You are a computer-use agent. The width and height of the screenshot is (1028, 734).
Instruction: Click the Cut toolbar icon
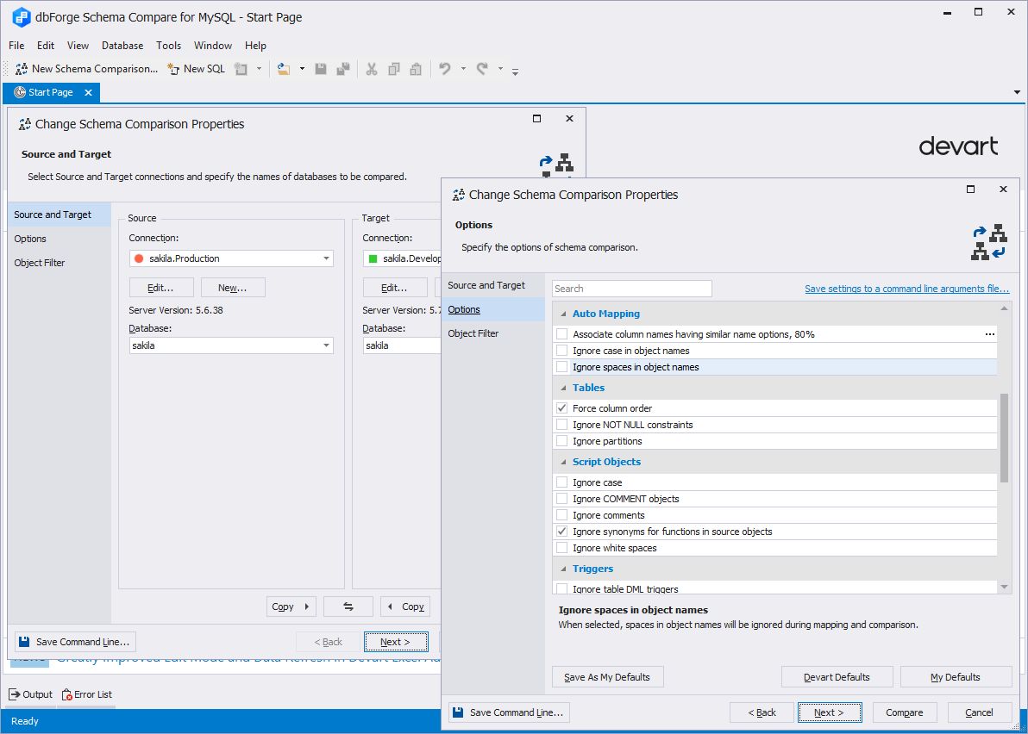[371, 68]
